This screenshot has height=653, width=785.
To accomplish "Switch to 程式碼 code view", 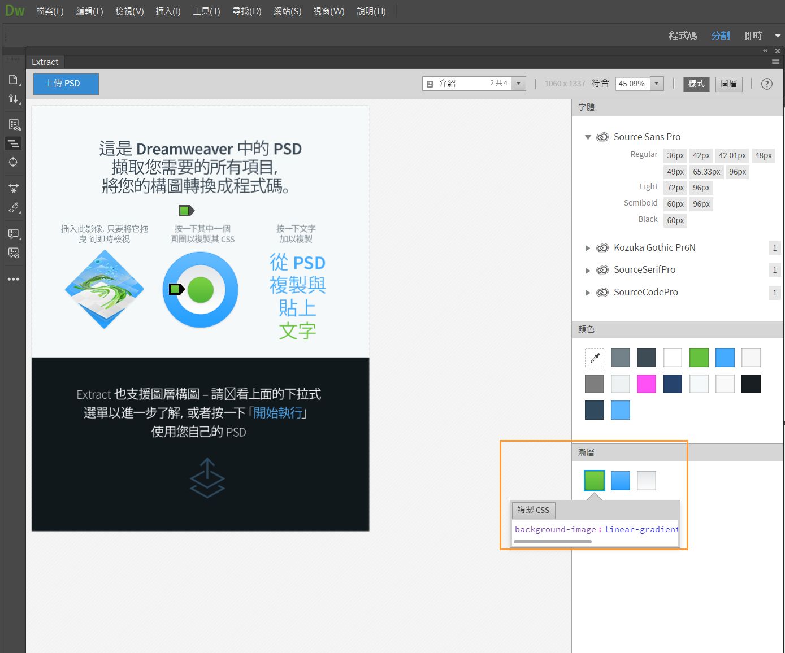I will (683, 36).
